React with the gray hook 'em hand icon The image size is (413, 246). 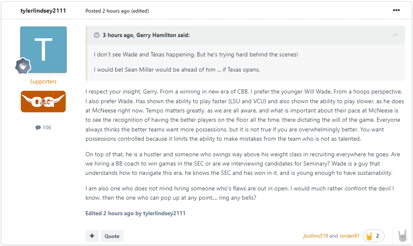(x=402, y=235)
